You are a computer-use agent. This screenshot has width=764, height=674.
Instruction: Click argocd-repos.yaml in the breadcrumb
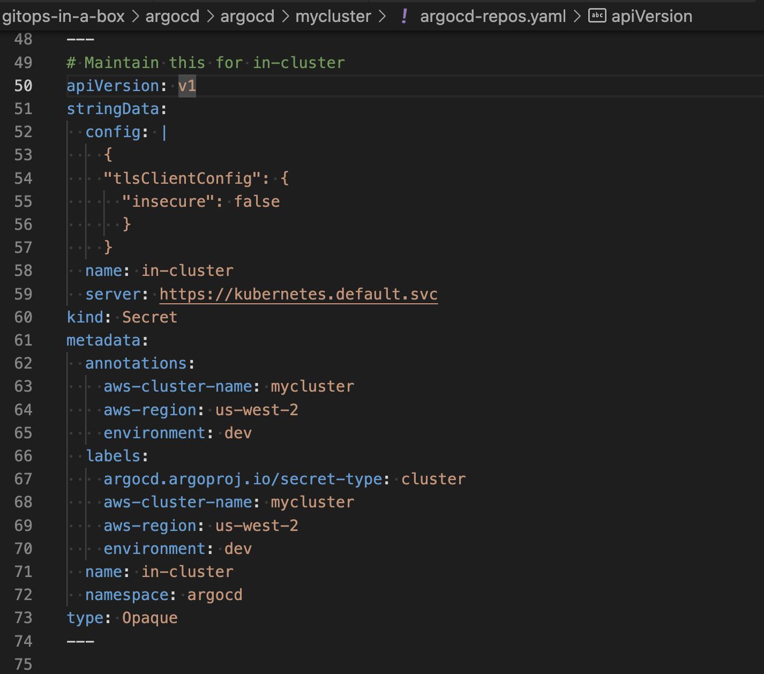point(493,17)
